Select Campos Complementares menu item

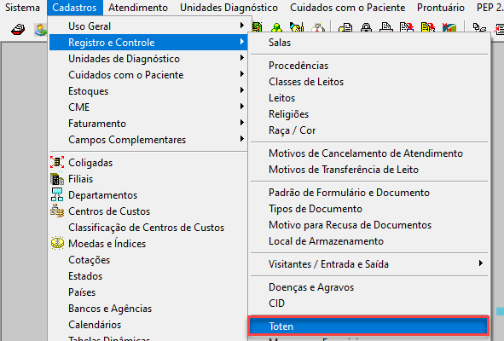coord(148,140)
